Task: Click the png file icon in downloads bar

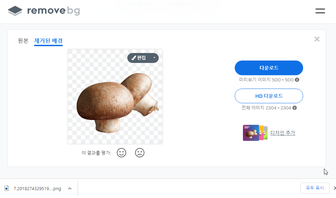Action: coord(7,188)
